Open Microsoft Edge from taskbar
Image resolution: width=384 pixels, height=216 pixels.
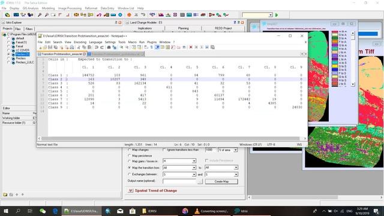coord(55,211)
